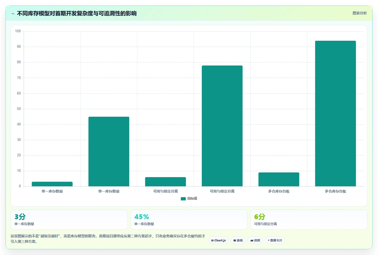This screenshot has height=255, width=378.
Task: Click x-axis label 多仓库存台账 under the tallest bar
Action: tap(335, 191)
